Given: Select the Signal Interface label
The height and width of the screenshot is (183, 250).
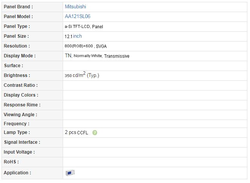Looking at the screenshot, I should coord(22,142).
